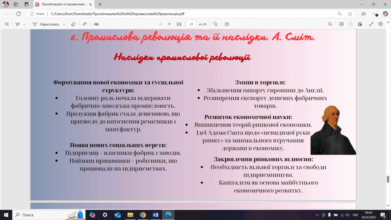Show hidden system tray icons
This screenshot has height=220, width=391.
point(317,215)
